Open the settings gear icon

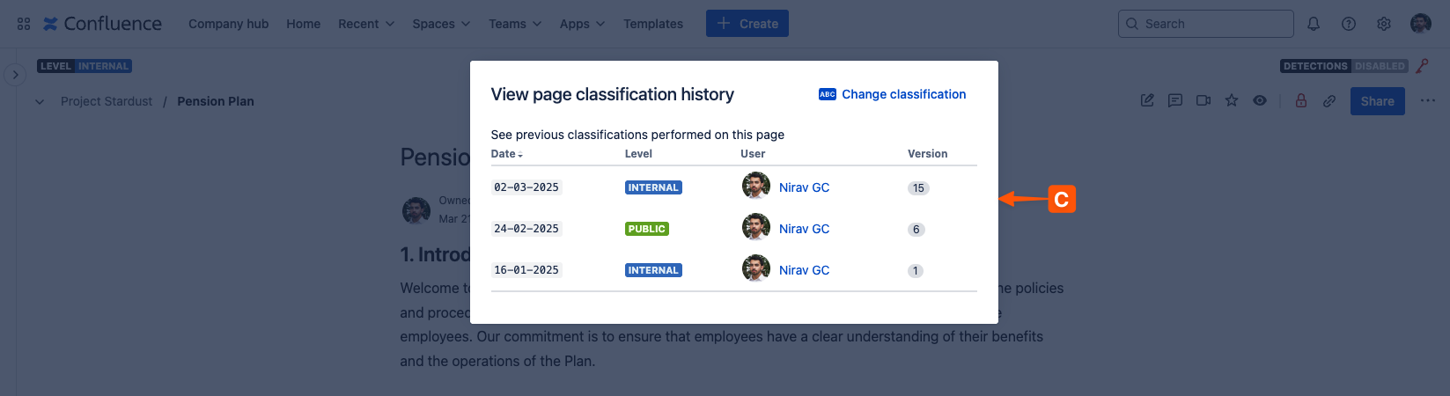pos(1384,24)
